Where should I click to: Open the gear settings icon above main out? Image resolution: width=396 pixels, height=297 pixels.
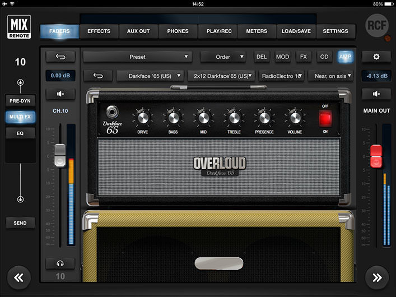376,57
